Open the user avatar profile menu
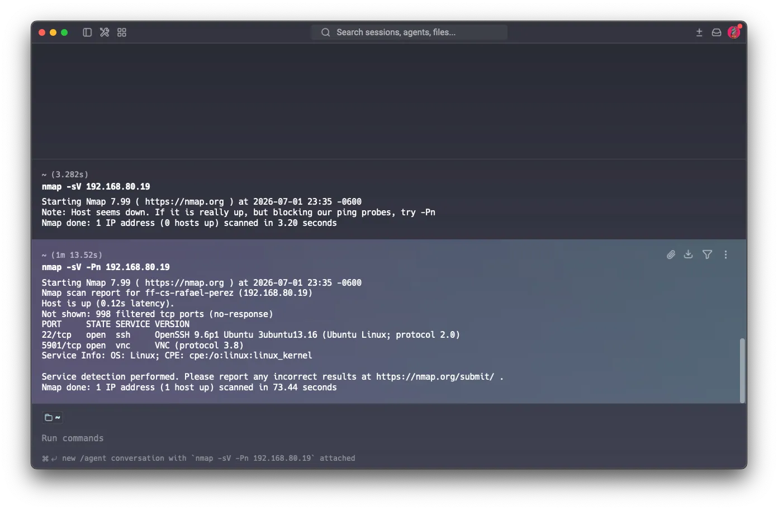This screenshot has width=778, height=510. [734, 32]
